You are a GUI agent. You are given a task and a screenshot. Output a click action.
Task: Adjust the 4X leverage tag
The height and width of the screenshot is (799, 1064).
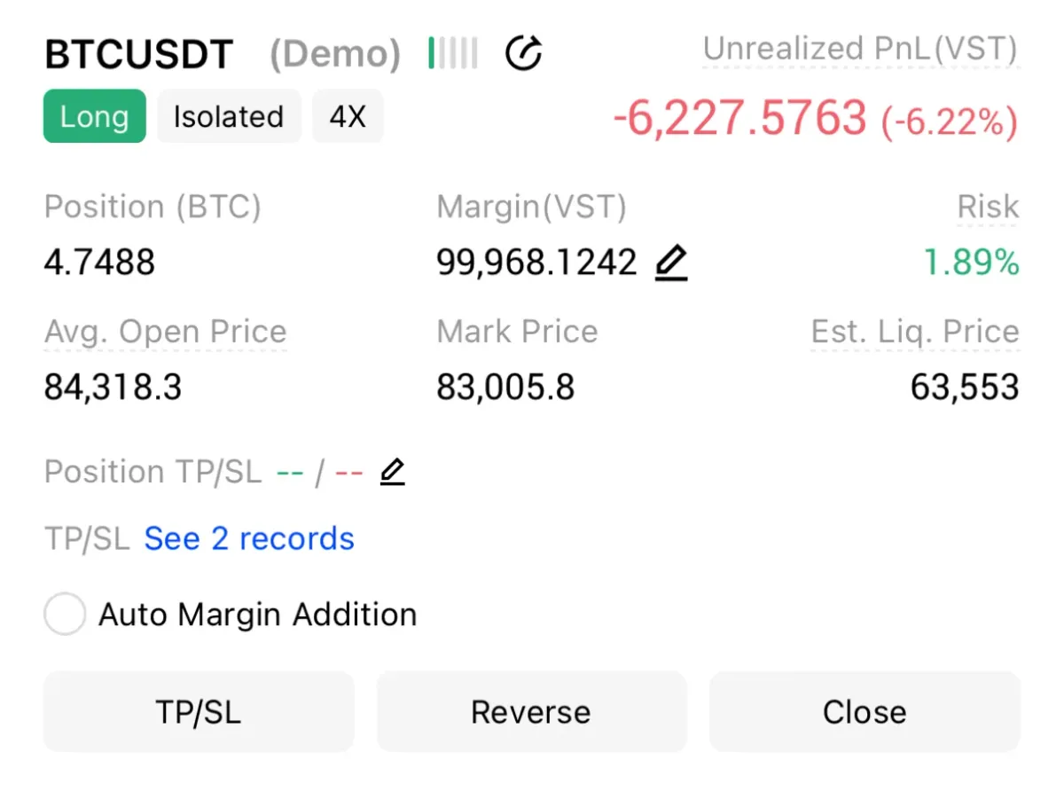click(x=348, y=116)
